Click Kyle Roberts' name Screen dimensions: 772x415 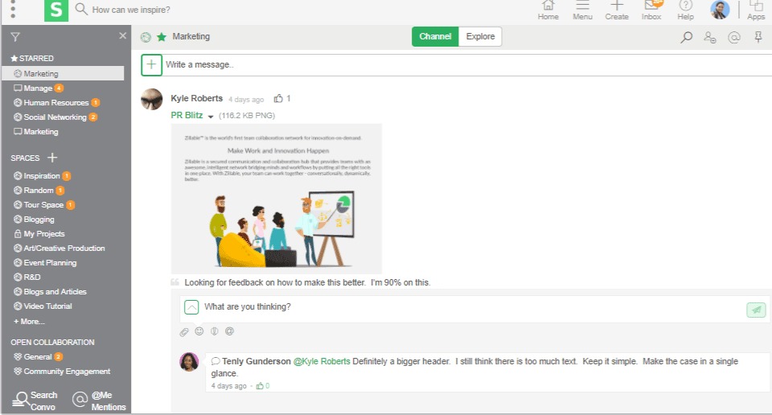pyautogui.click(x=196, y=98)
